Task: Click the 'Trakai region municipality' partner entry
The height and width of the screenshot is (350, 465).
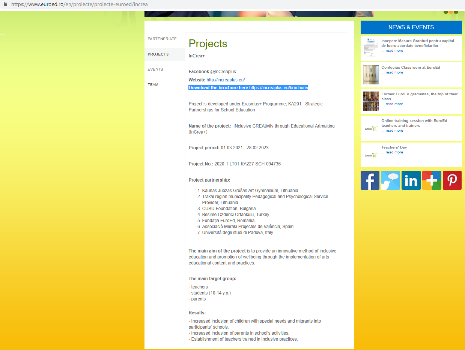Action: pos(265,200)
